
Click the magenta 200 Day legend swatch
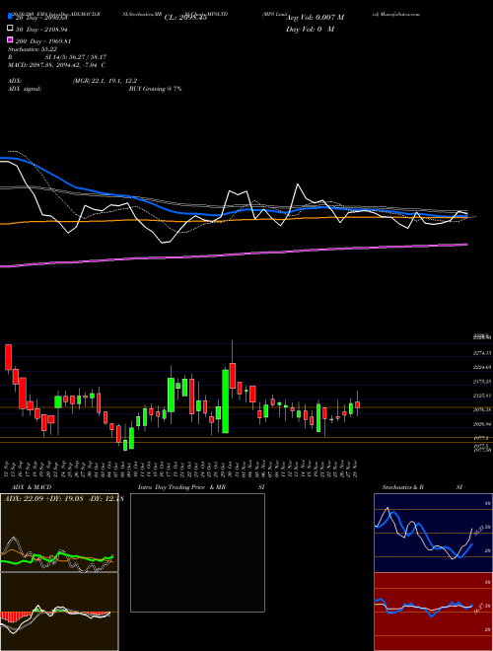(x=10, y=40)
